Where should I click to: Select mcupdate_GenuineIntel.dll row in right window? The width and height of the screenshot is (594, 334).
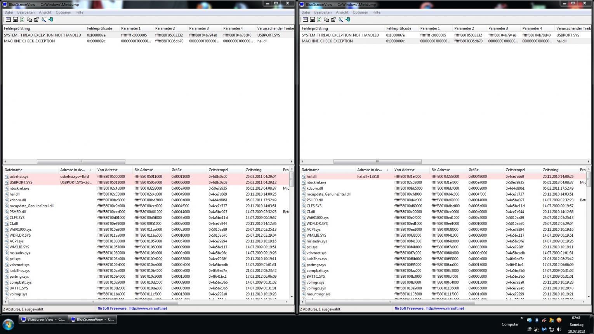pyautogui.click(x=443, y=194)
